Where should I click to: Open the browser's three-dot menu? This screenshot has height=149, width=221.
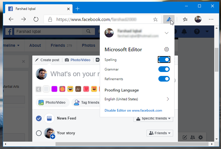[x=211, y=19]
